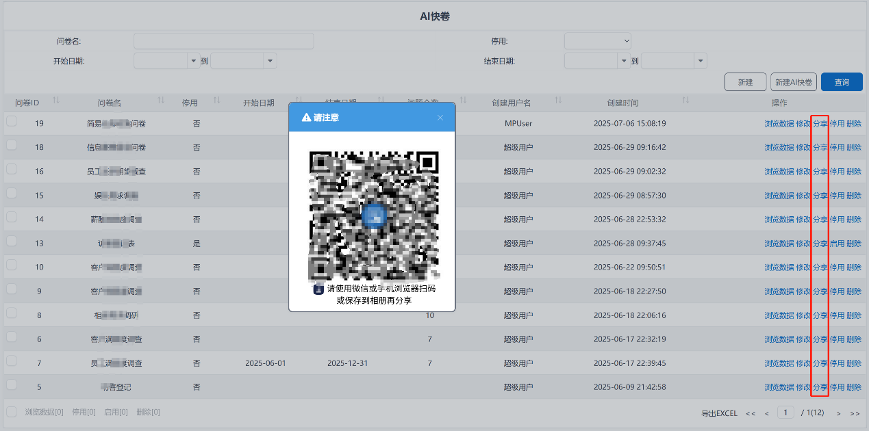Click the 开始日期 from-date input box
Screen dimensions: 869x431
pyautogui.click(x=161, y=61)
